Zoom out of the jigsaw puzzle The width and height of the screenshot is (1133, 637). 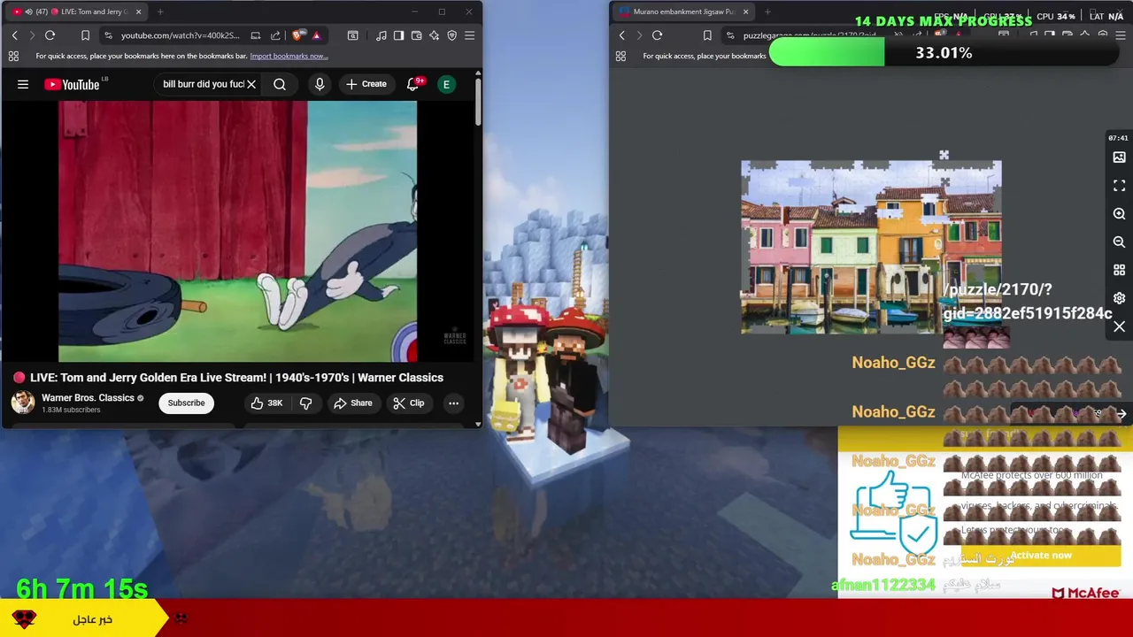[1119, 242]
